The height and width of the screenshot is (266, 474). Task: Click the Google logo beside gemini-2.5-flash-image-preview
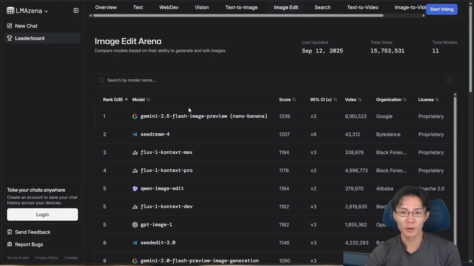[x=135, y=116]
